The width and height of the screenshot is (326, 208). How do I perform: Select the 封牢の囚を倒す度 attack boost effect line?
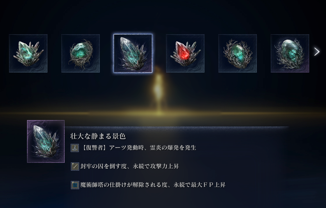click(x=130, y=166)
